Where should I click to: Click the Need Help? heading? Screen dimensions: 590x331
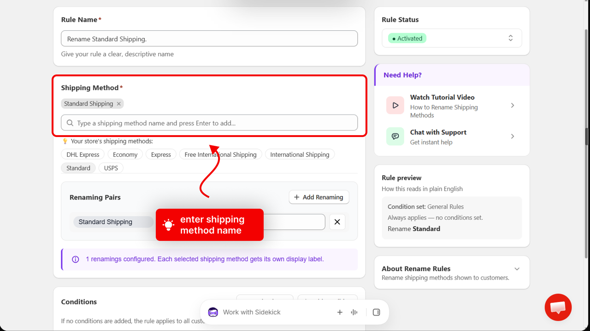402,75
